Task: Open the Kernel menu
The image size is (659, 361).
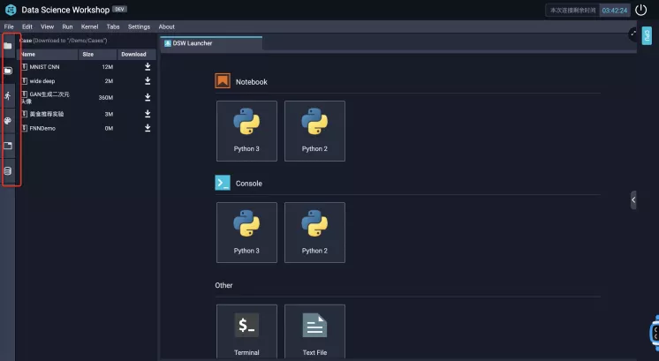Action: (x=89, y=26)
